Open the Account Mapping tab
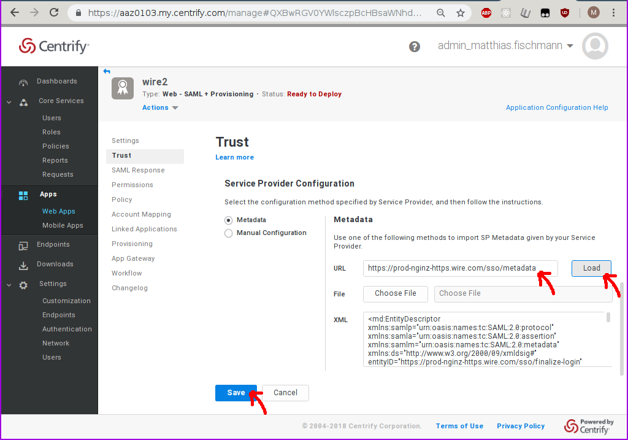 [141, 214]
